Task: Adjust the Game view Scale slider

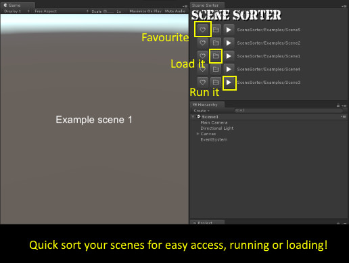Action: [x=109, y=11]
